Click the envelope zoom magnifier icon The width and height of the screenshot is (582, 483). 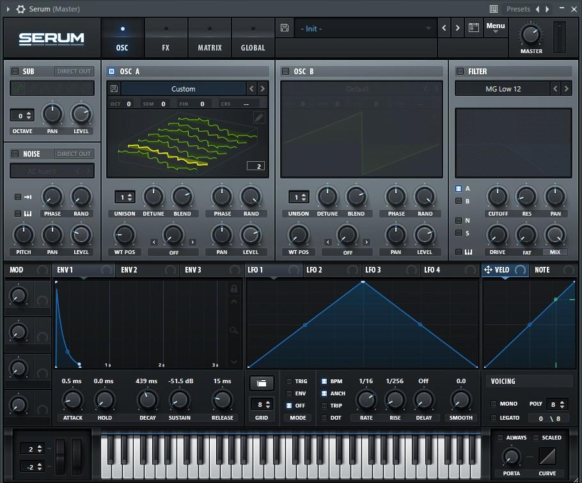[233, 329]
